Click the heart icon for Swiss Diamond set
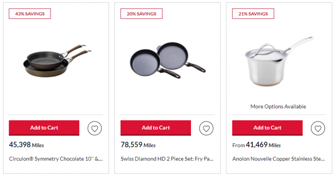The height and width of the screenshot is (176, 335). [x=206, y=128]
